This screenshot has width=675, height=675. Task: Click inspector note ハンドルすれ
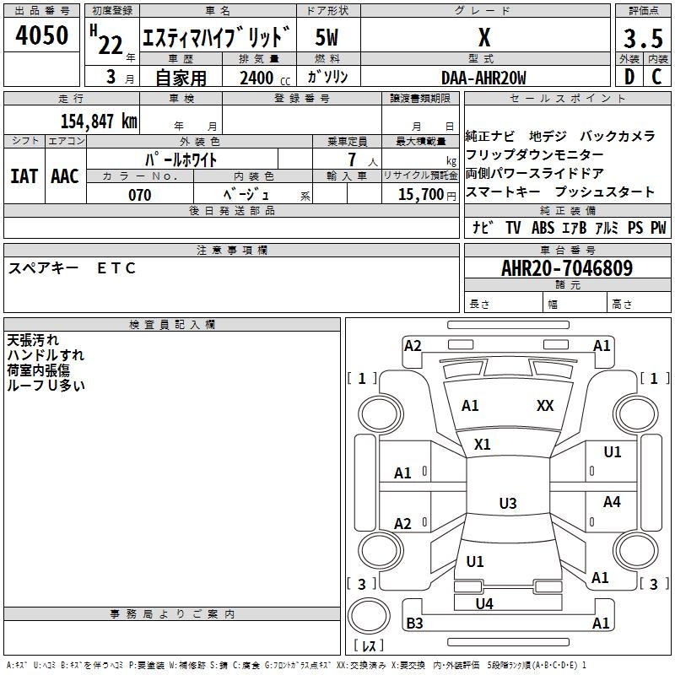pos(46,355)
